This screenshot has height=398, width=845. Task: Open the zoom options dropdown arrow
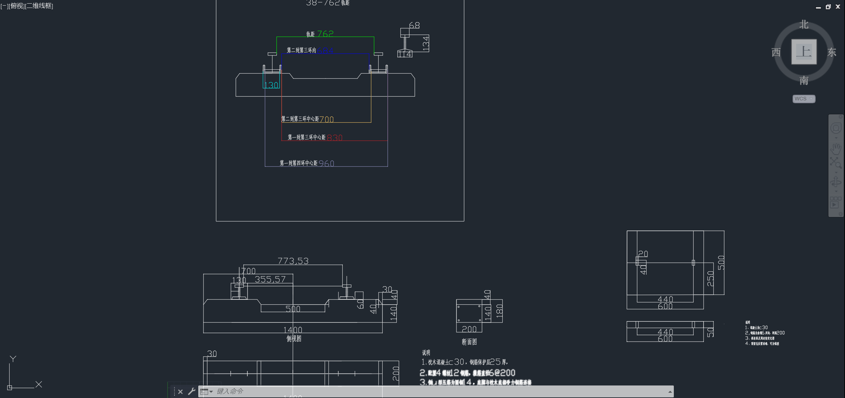pos(836,172)
